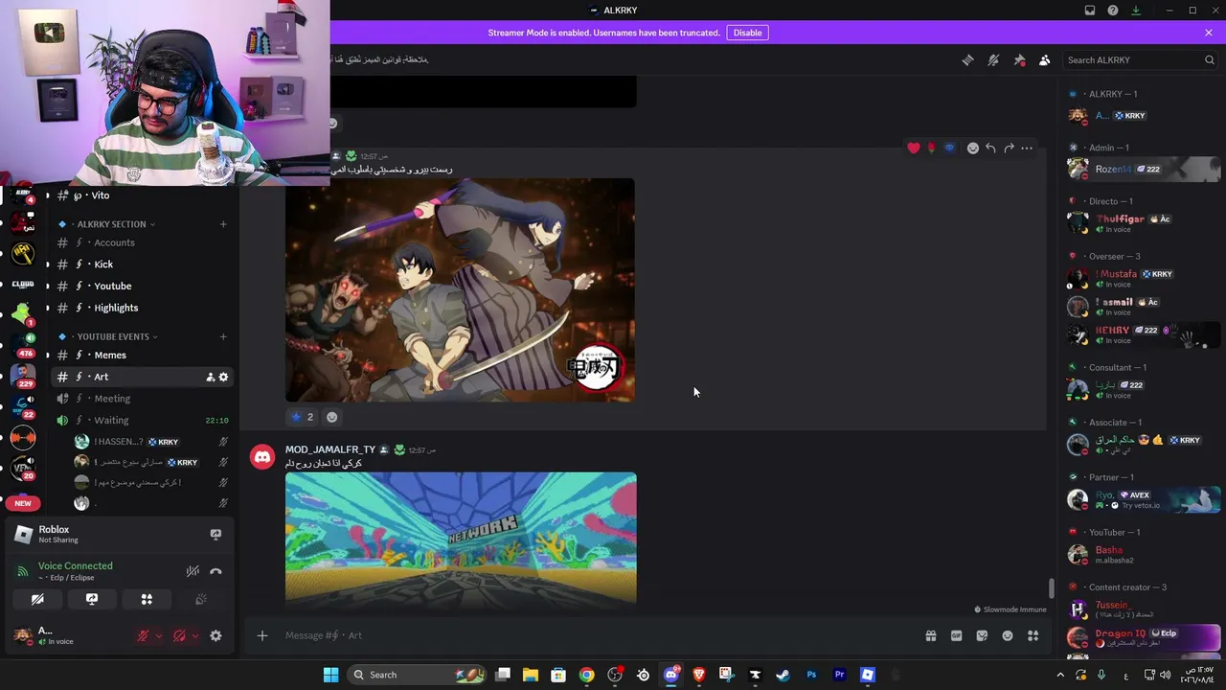The image size is (1226, 690).
Task: Undeafen the headphones
Action: (179, 635)
